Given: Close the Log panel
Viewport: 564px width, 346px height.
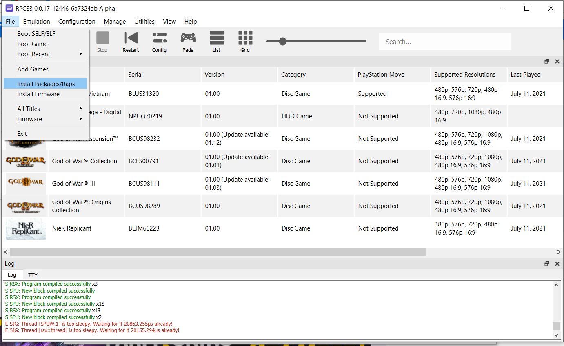Looking at the screenshot, I should point(557,264).
